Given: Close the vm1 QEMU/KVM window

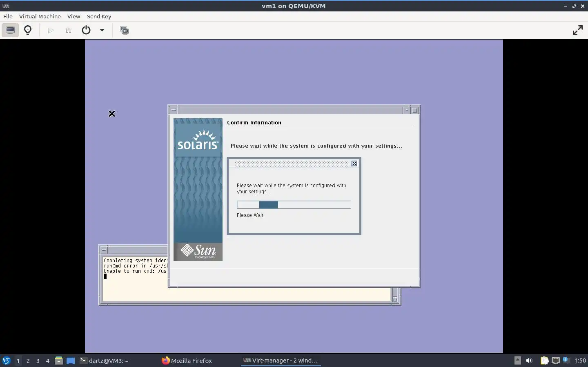Looking at the screenshot, I should pos(583,6).
